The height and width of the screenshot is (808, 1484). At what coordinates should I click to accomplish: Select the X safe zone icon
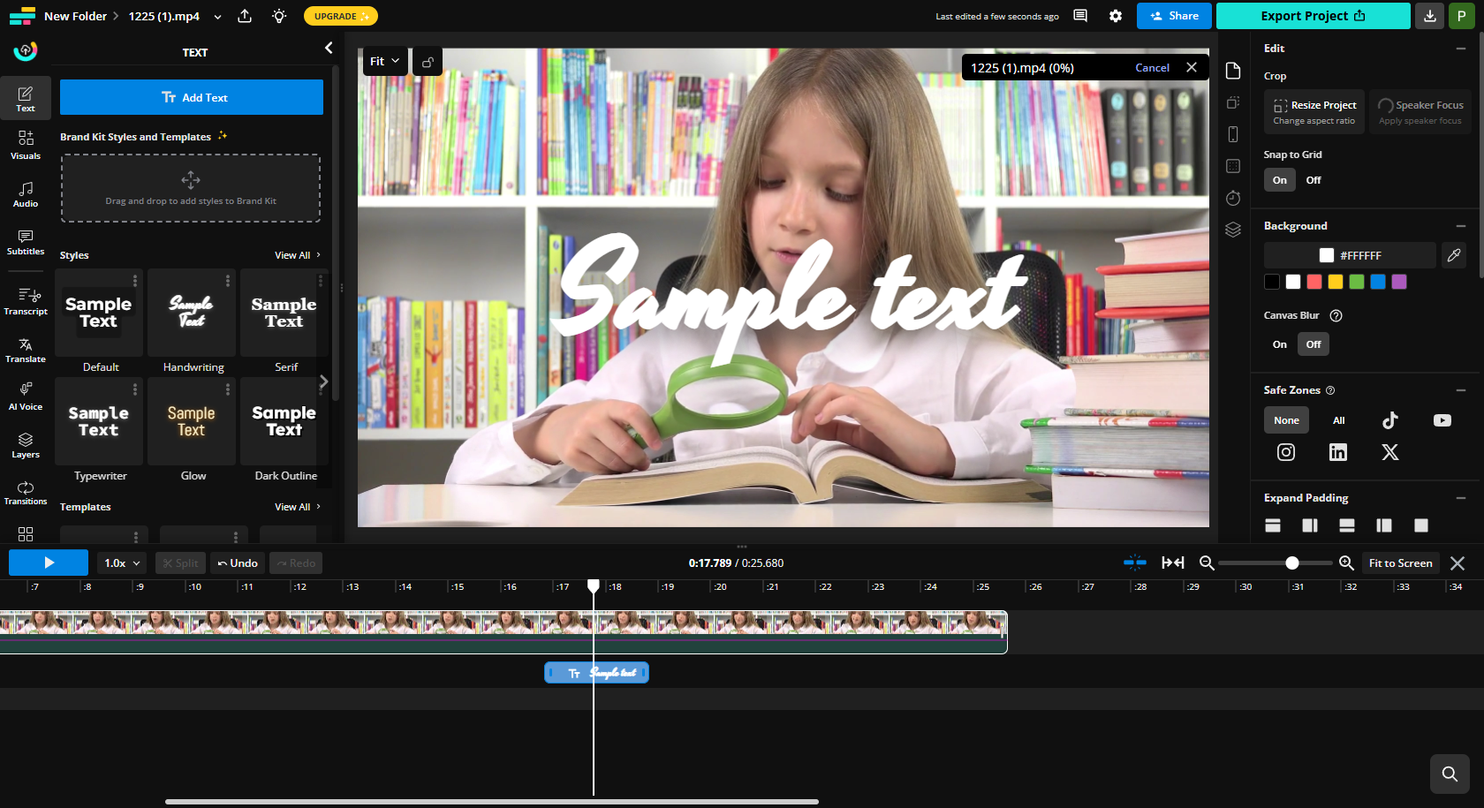[x=1390, y=452]
